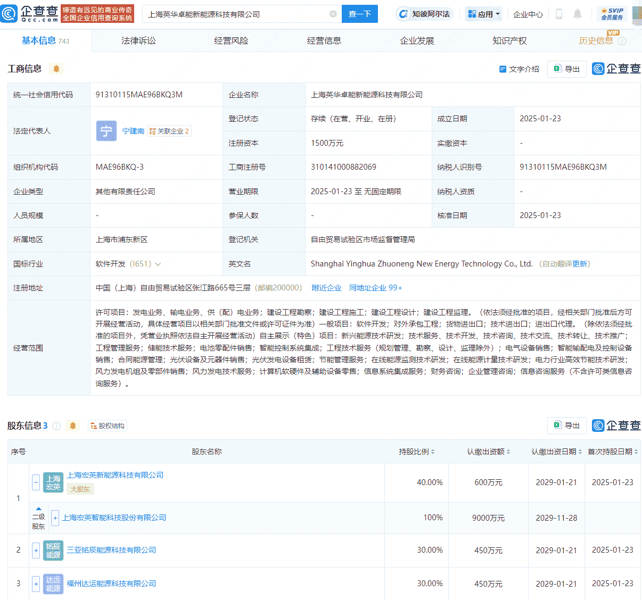
Task: Open the 股权结构 chart
Action: (x=108, y=425)
